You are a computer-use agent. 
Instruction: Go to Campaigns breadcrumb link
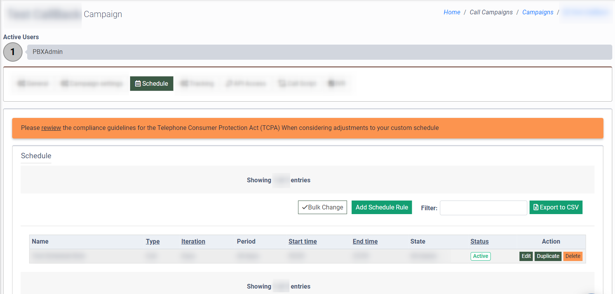(537, 12)
